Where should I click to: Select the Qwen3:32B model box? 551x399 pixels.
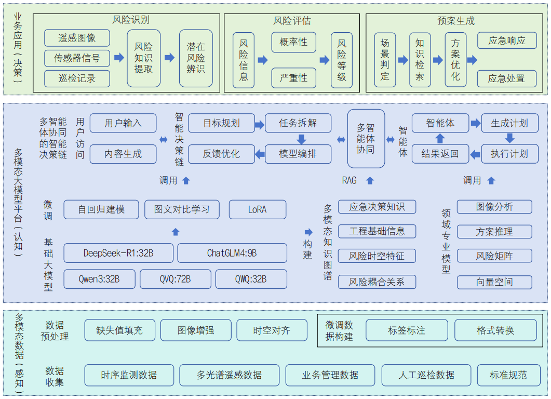pyautogui.click(x=99, y=279)
